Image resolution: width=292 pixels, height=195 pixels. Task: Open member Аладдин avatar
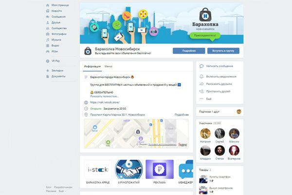click(205, 151)
